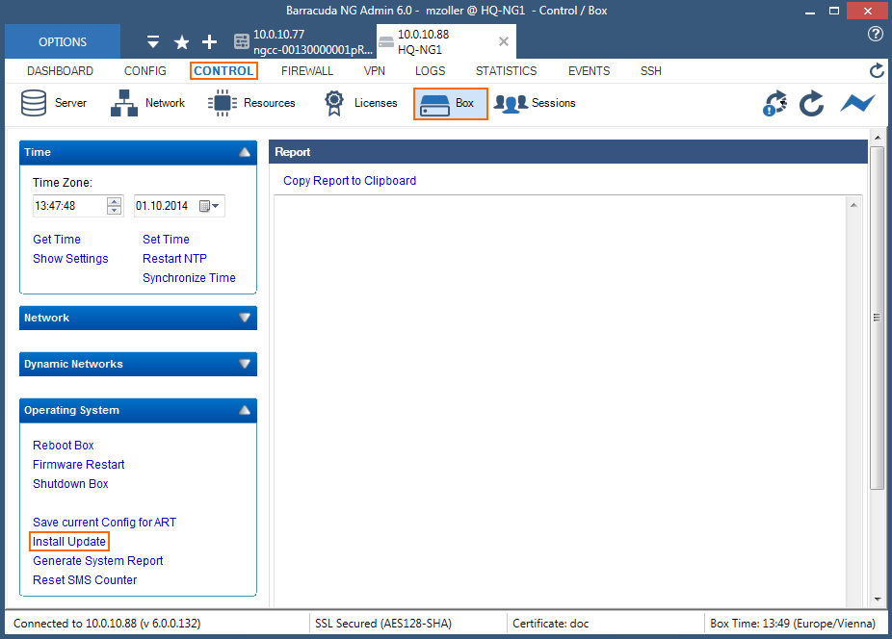Viewport: 892px width, 639px height.
Task: Click Generate System Report link
Action: pyautogui.click(x=98, y=561)
